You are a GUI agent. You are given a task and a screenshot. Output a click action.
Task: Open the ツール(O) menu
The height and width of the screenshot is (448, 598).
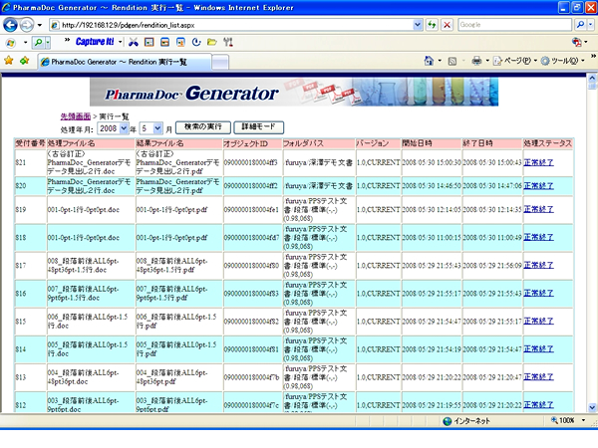(x=563, y=61)
